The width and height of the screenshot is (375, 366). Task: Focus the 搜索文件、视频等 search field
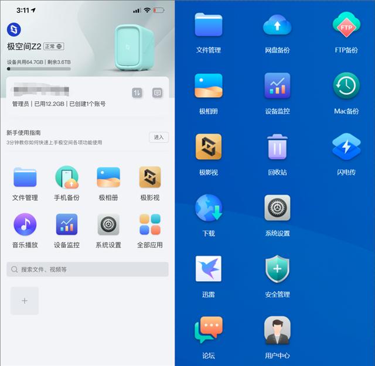pos(87,269)
